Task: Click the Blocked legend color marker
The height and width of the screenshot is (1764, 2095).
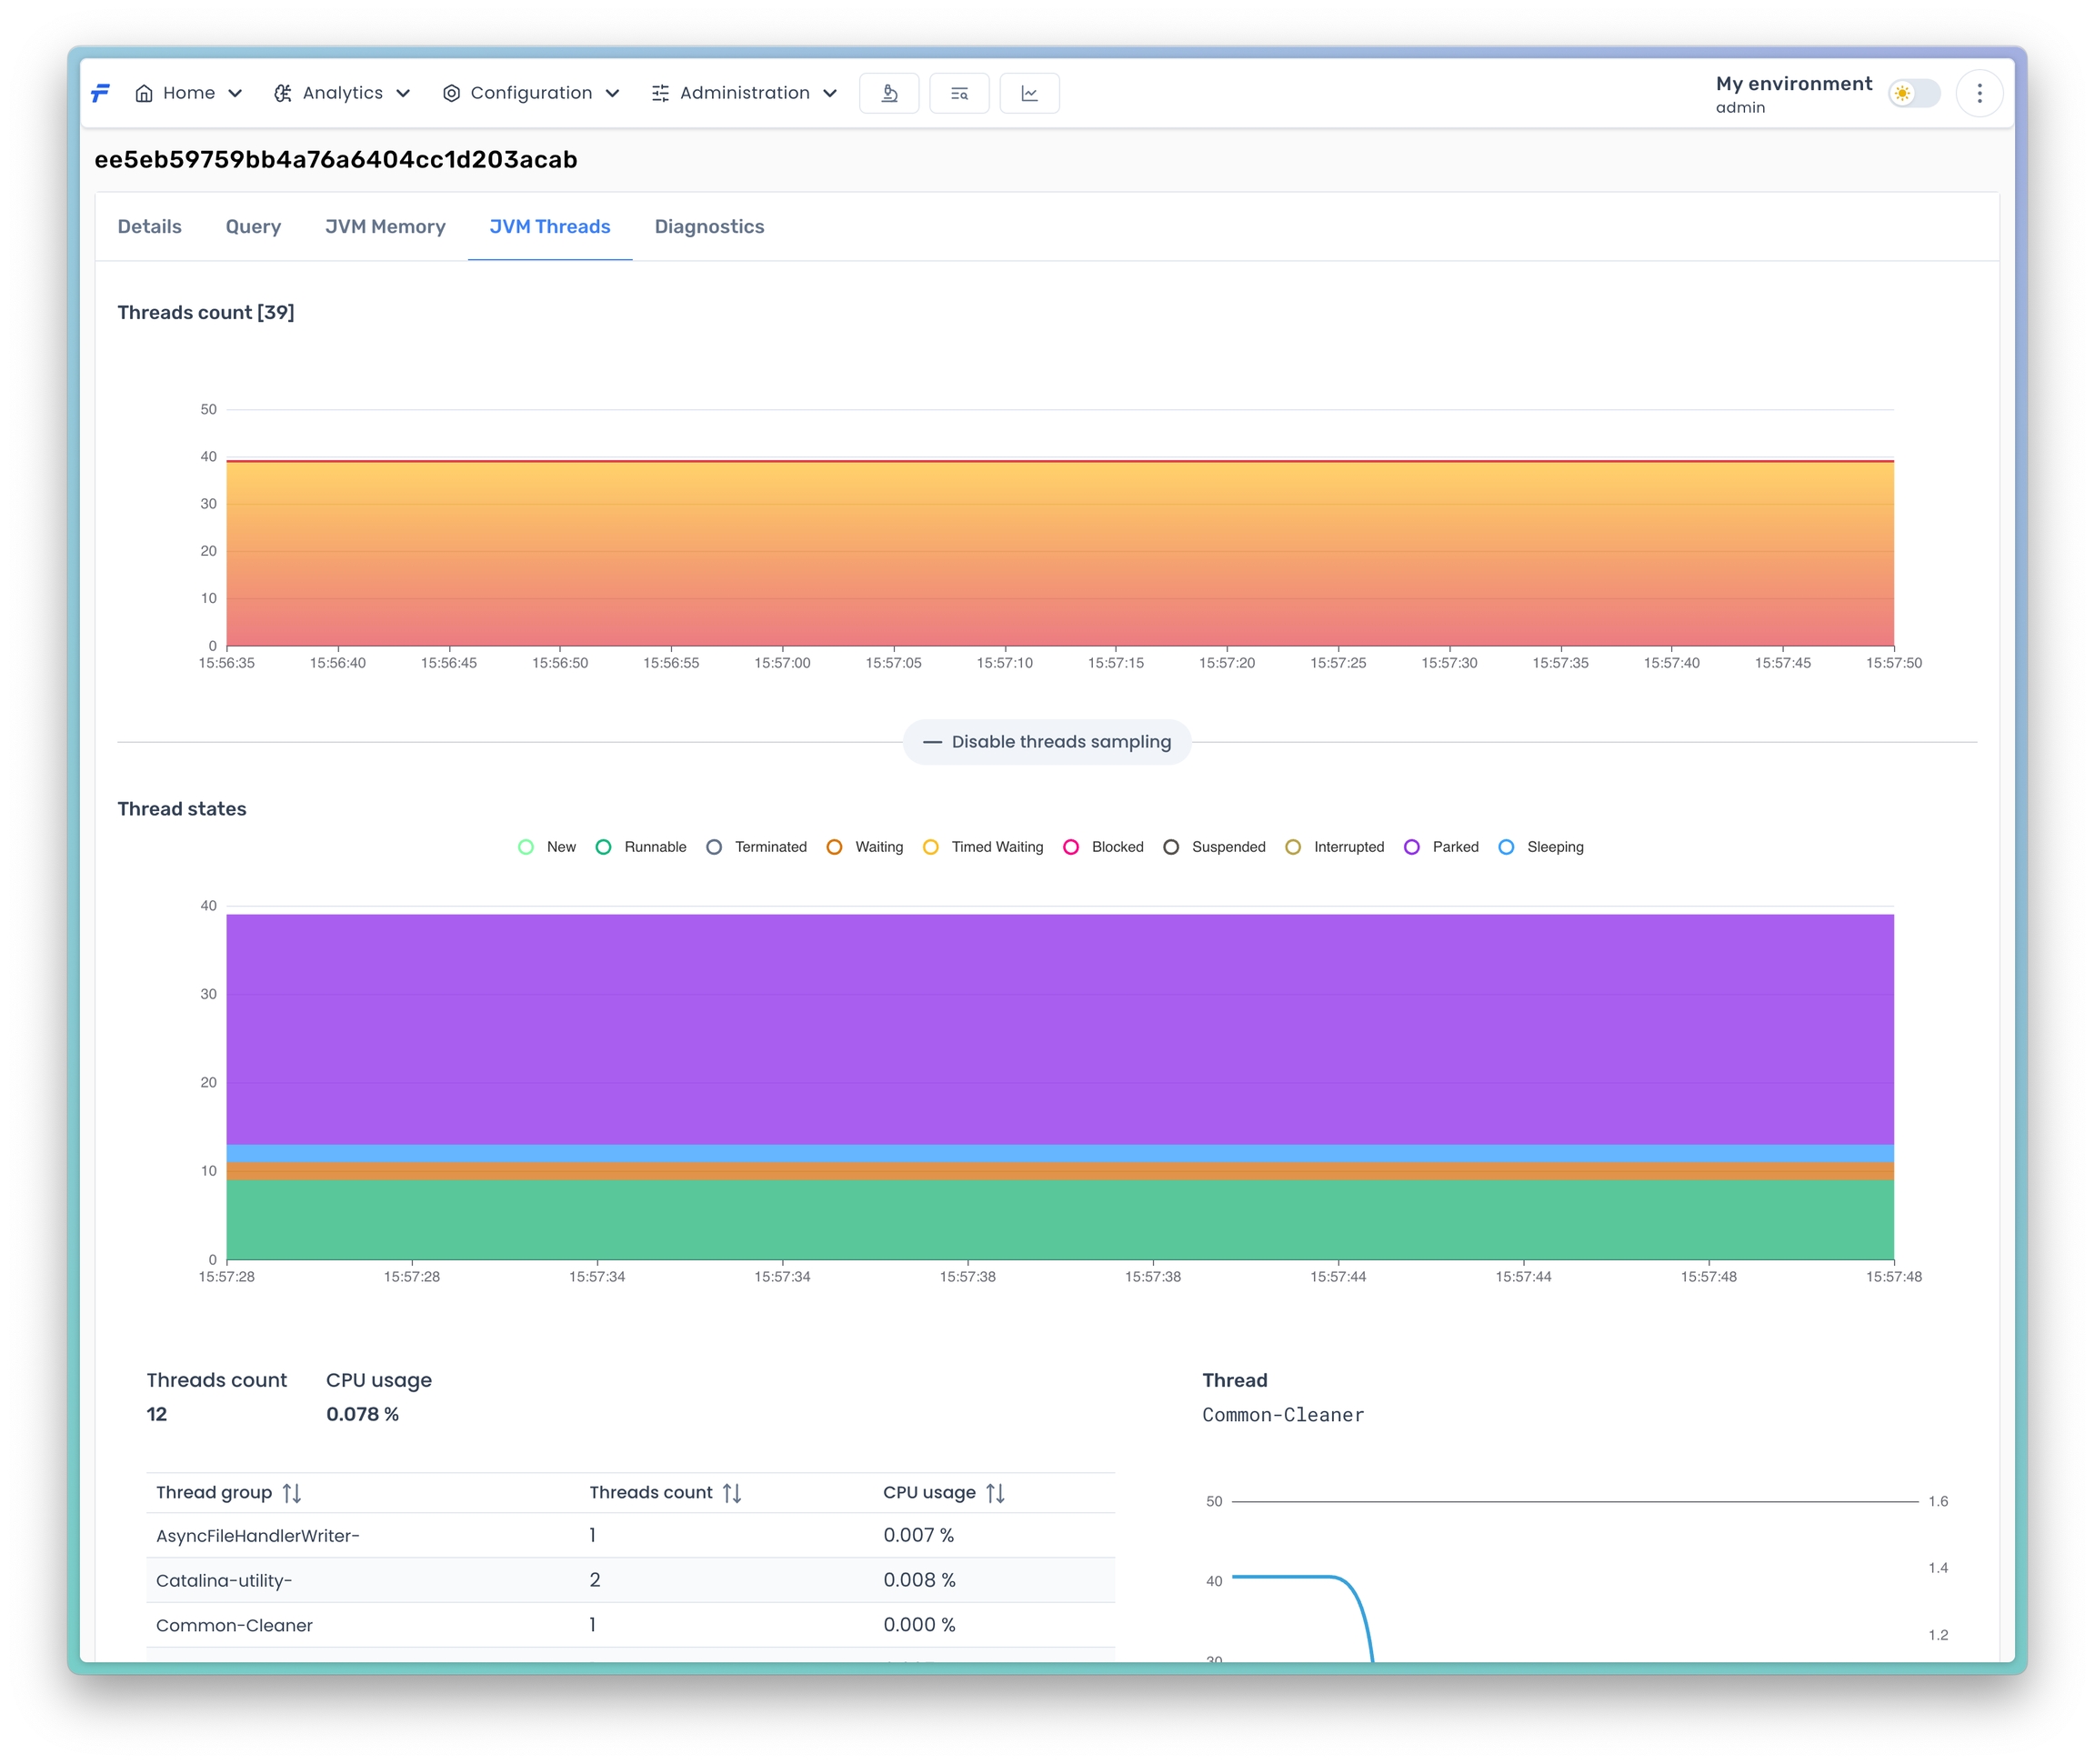Action: coord(1071,847)
